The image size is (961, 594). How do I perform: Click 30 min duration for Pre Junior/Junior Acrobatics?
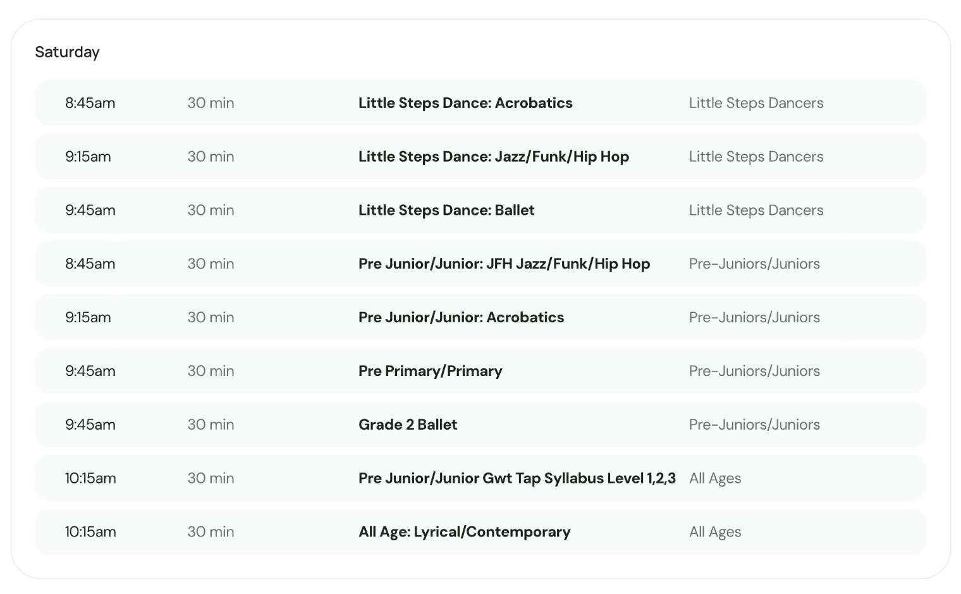(x=211, y=317)
